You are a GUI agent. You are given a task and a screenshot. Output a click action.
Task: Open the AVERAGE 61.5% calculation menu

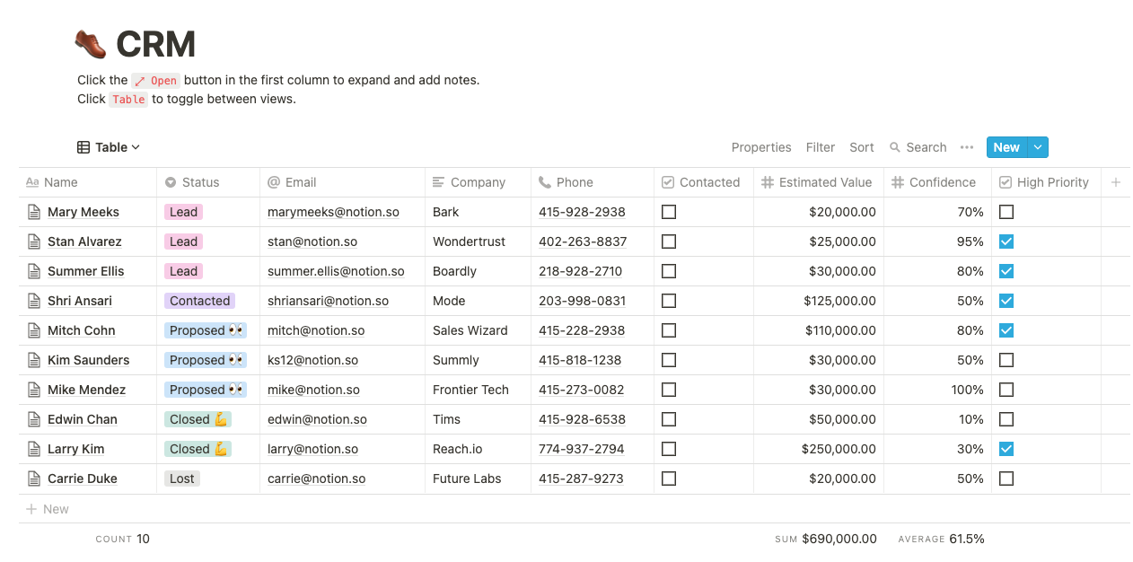click(942, 539)
